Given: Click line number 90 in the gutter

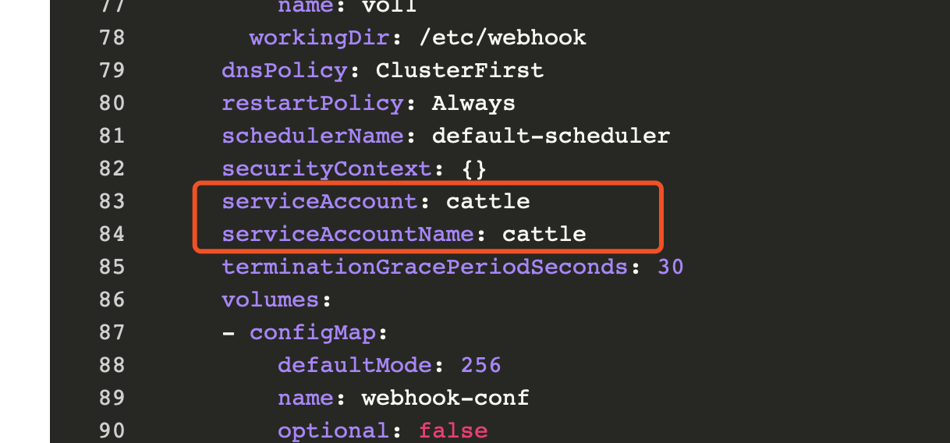Looking at the screenshot, I should click(112, 431).
